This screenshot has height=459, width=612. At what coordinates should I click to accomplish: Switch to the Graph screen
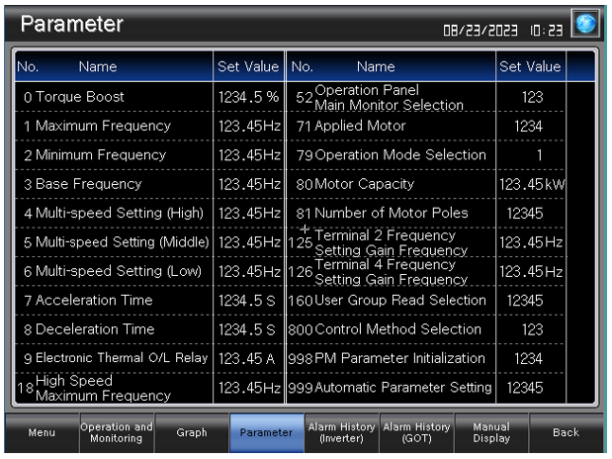pos(191,432)
